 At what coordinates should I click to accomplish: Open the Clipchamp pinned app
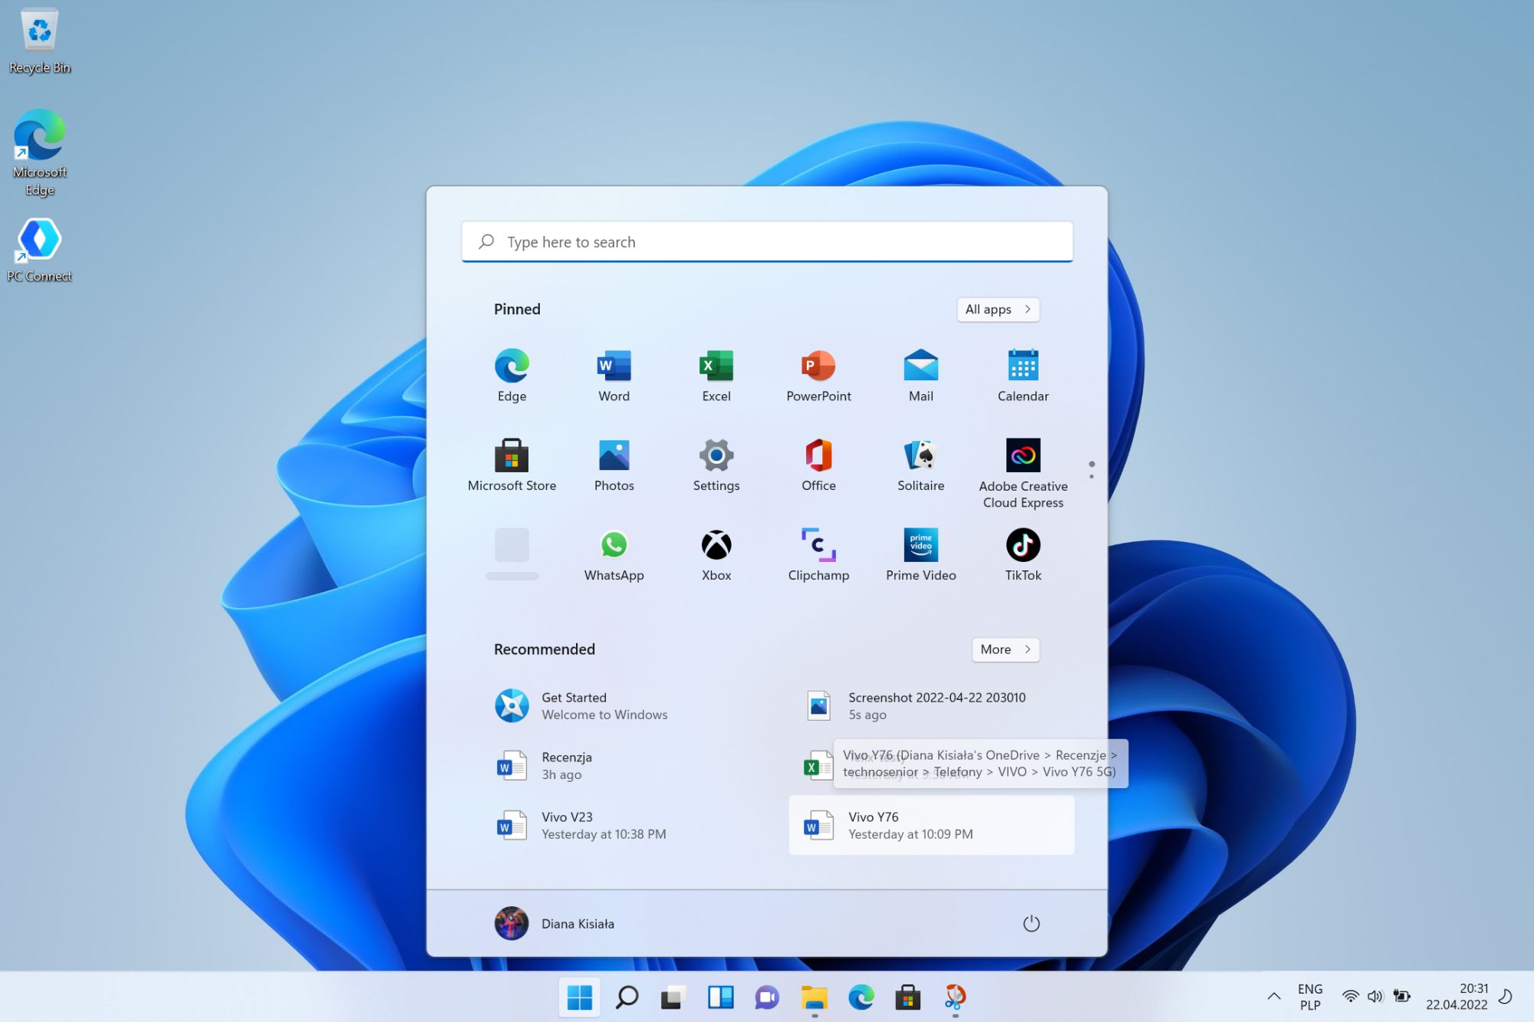(x=818, y=554)
